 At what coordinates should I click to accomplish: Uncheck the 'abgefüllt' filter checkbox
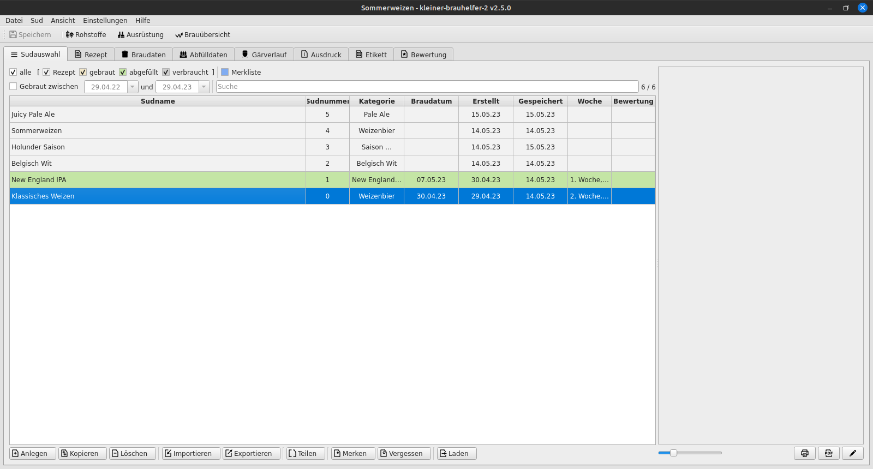(x=123, y=72)
